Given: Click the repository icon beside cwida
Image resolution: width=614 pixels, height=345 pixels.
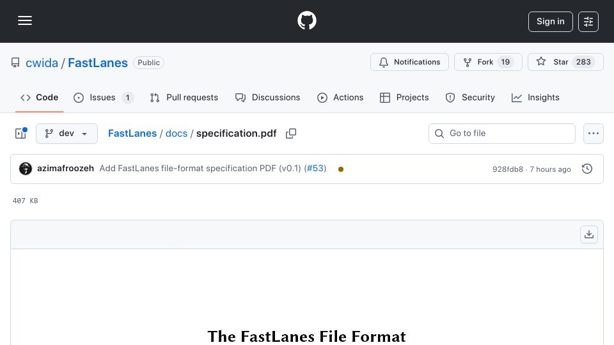Looking at the screenshot, I should coord(15,63).
